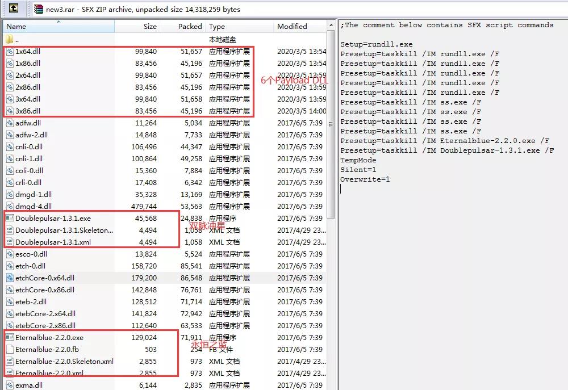Screen dimensions: 568x390
Task: Click the Doublepulsar-1.3.1.exe application icon
Action: 10,219
